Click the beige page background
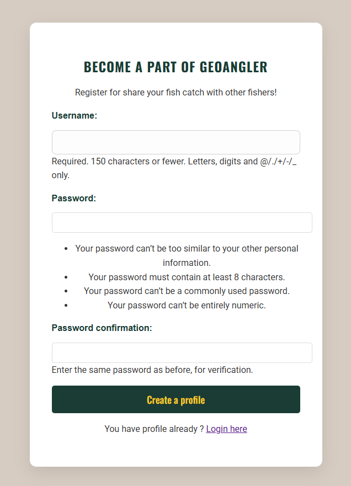 [x=14, y=243]
